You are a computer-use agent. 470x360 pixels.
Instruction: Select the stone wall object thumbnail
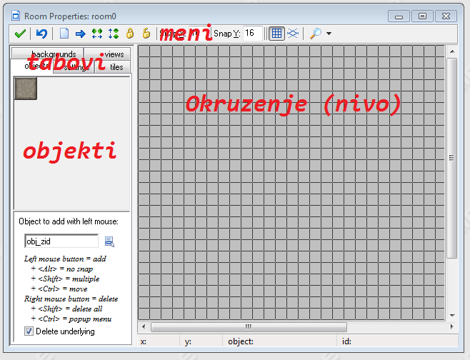[26, 89]
